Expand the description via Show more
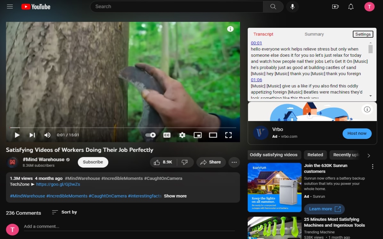 (175, 196)
